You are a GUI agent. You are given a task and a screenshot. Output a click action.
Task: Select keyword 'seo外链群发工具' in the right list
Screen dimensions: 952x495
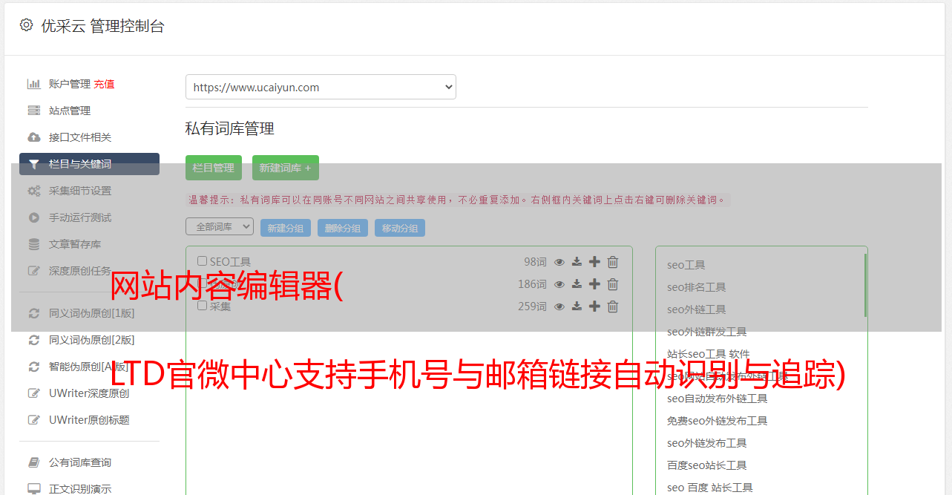tap(707, 332)
